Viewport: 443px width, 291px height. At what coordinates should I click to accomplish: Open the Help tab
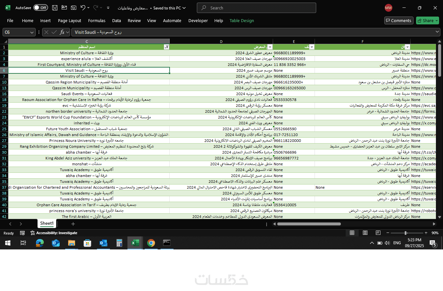click(219, 20)
